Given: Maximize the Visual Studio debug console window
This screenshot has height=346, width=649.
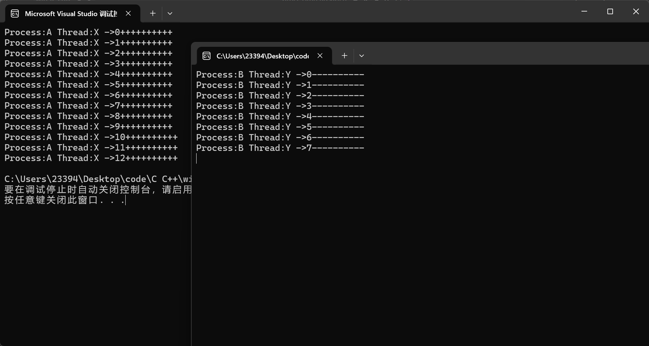Looking at the screenshot, I should coord(610,12).
